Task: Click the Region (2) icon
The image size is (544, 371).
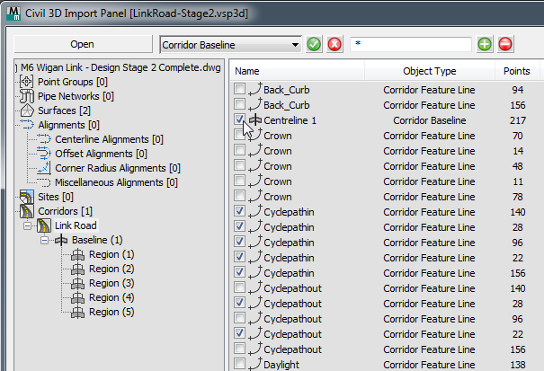Action: [x=77, y=269]
